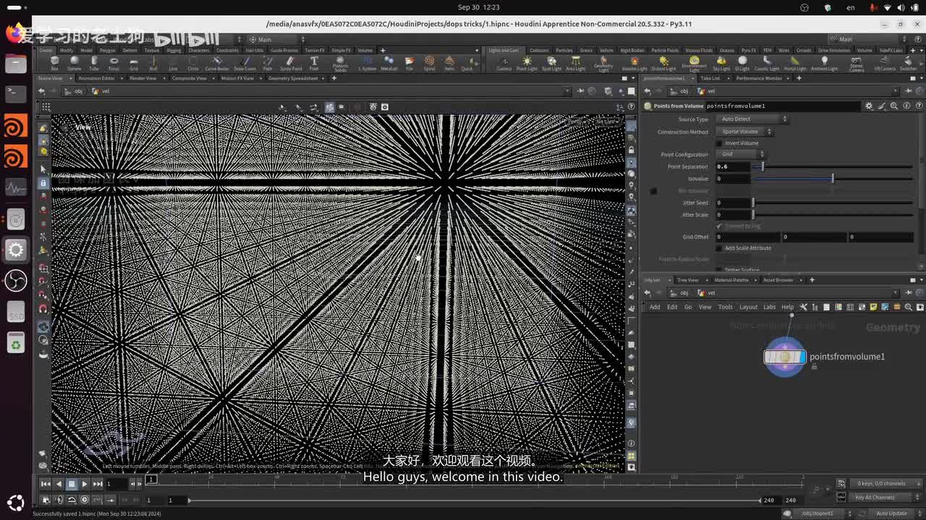Click the Spiral shelf tool
Screen dimensions: 926x520
coord(430,63)
